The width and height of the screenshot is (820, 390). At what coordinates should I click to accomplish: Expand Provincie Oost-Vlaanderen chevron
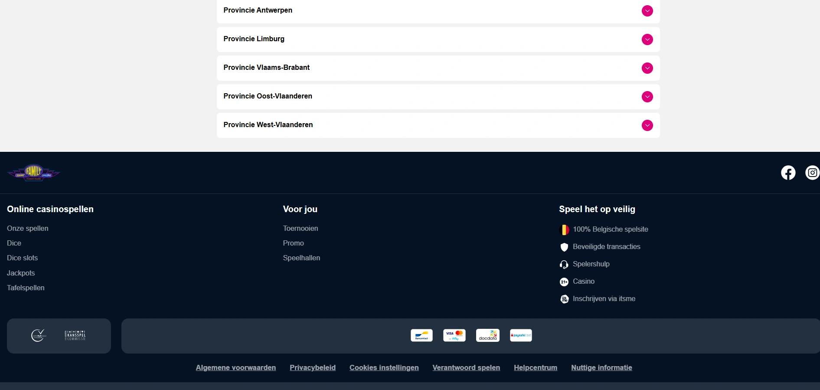point(647,97)
